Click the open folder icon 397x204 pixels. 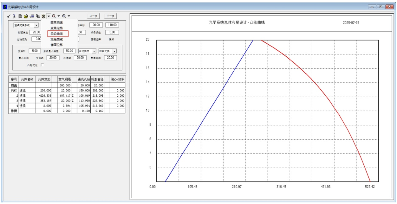click(26, 16)
